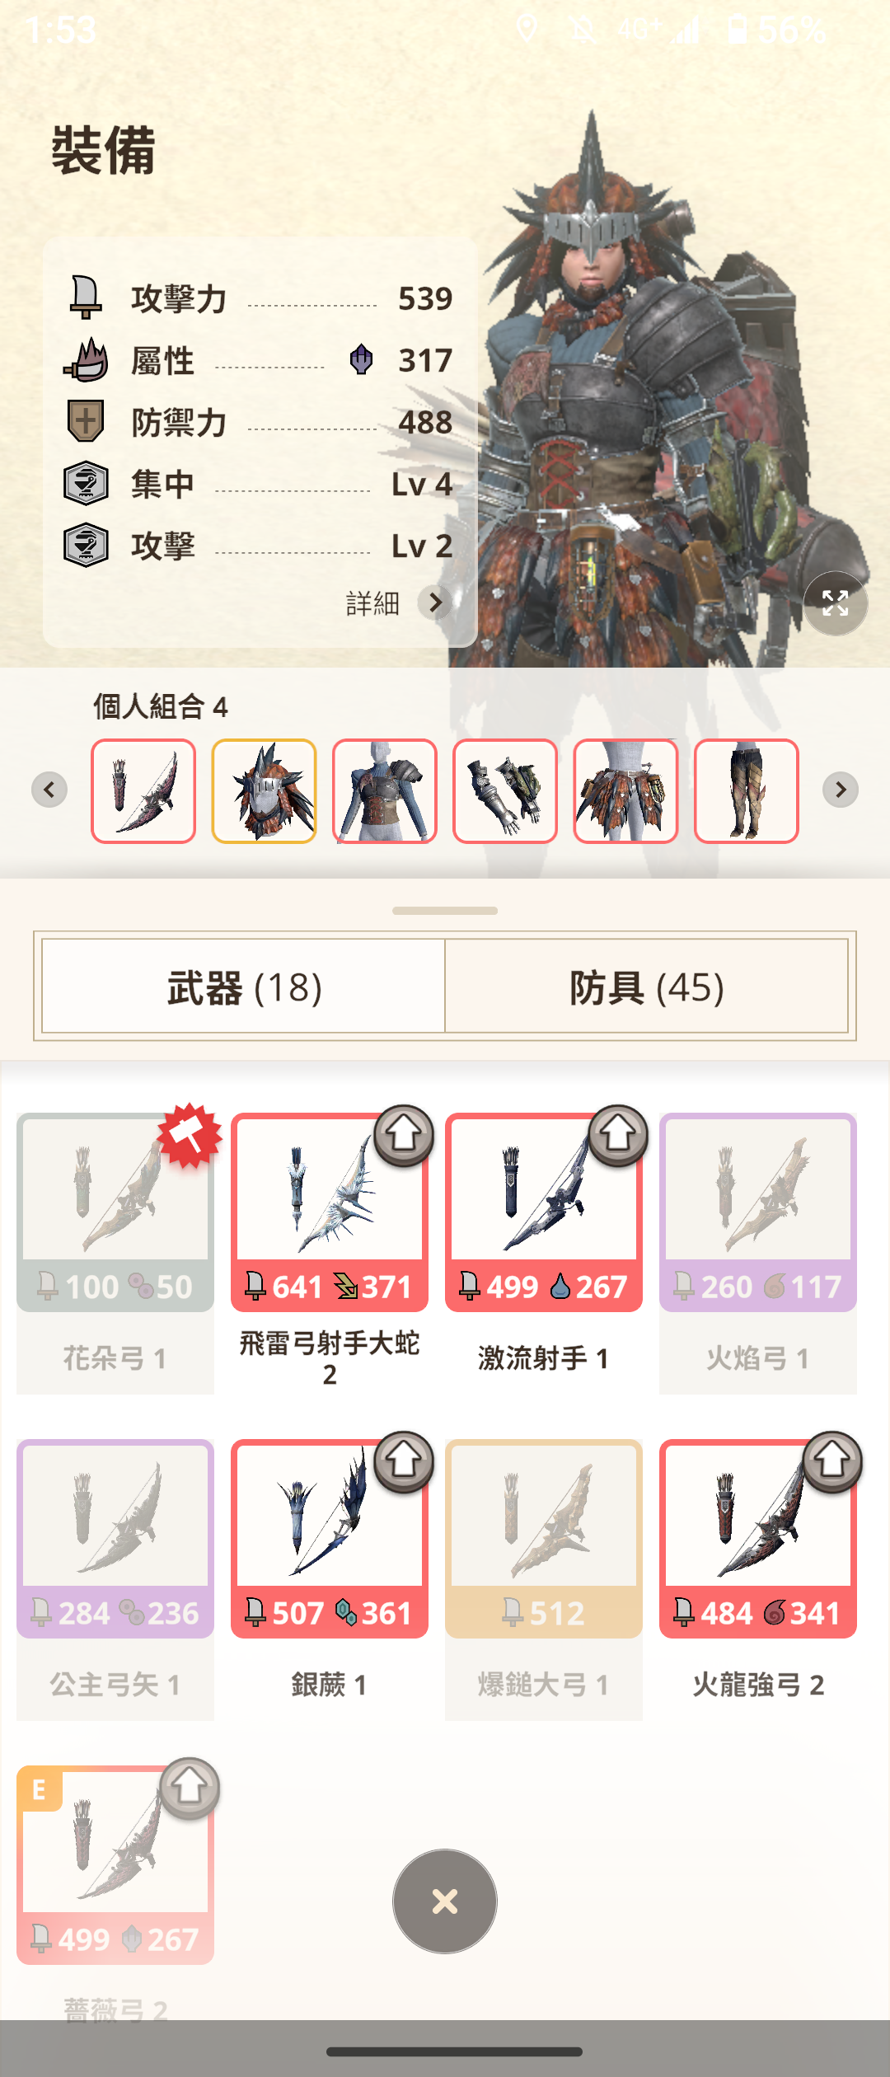
Task: Tap the upgrade arrow on 飛雷弓射手大蛇 2
Action: 404,1136
